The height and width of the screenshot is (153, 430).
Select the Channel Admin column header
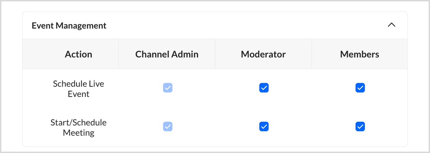tap(167, 54)
